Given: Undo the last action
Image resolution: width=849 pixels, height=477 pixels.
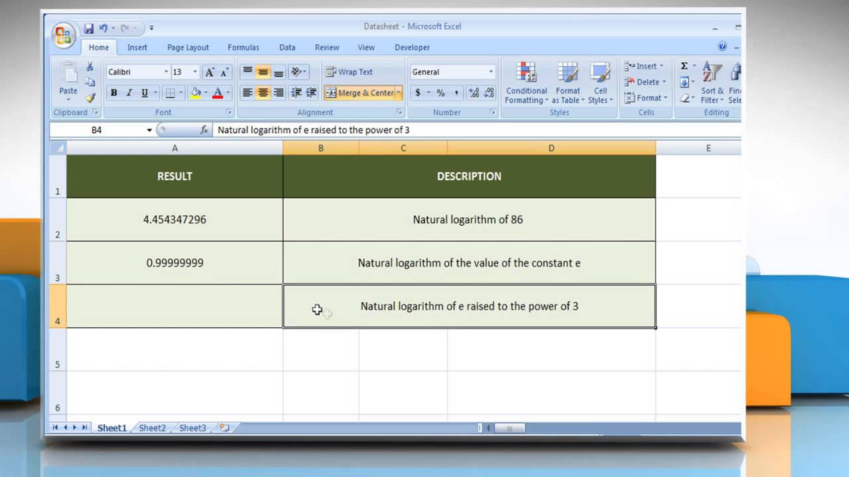Looking at the screenshot, I should [103, 28].
